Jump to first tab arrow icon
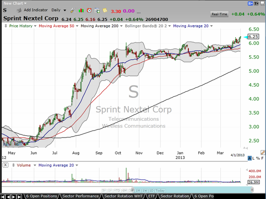Image resolution: width=266 pixels, height=199 pixels. [x=3, y=197]
